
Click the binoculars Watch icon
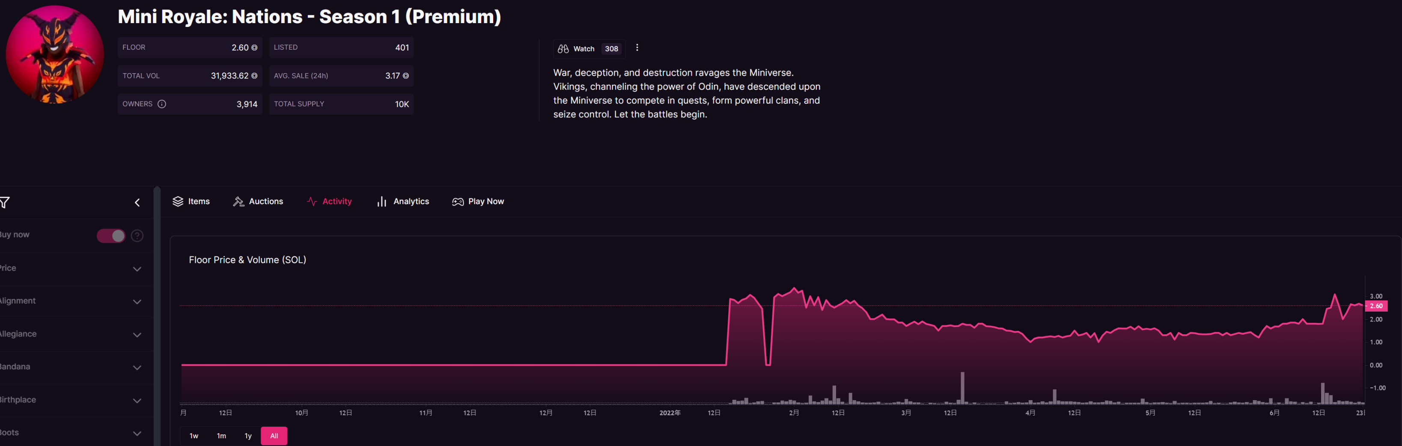[x=563, y=48]
